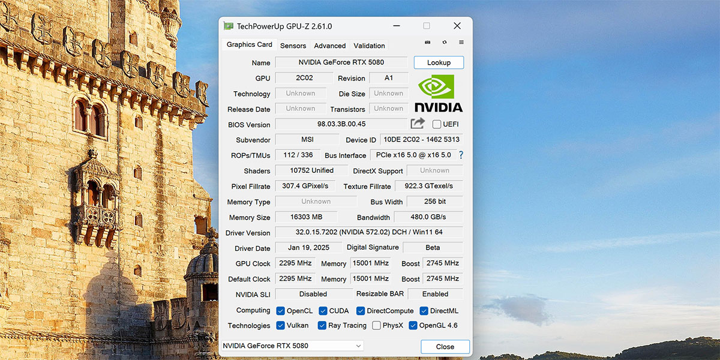Click the NVIDIA logo

click(x=439, y=94)
